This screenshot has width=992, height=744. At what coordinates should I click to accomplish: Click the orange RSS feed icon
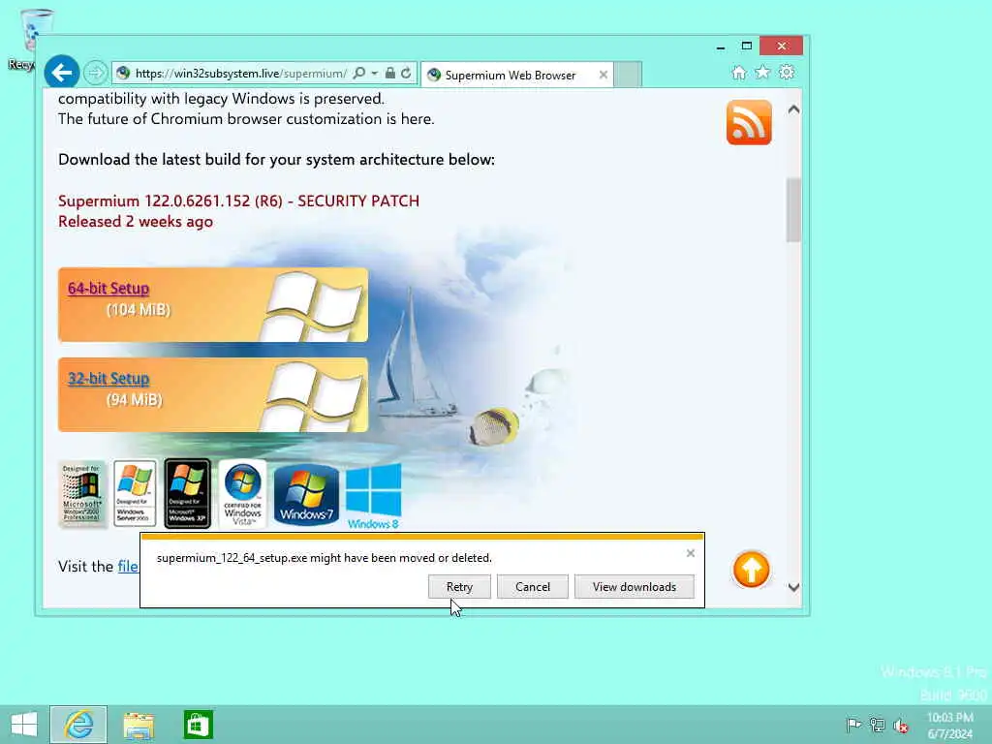pyautogui.click(x=749, y=122)
